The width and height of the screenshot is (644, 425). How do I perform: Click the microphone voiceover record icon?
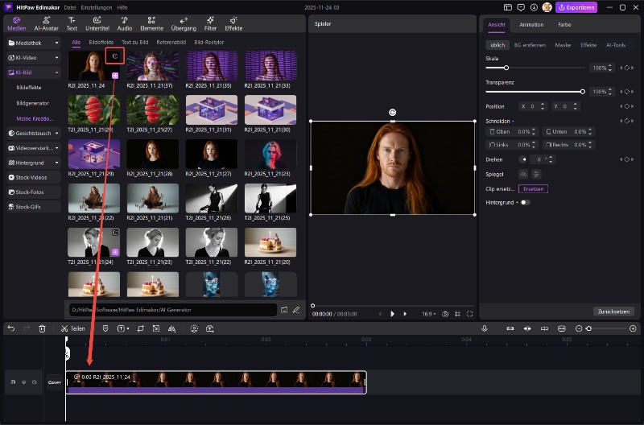pyautogui.click(x=485, y=328)
